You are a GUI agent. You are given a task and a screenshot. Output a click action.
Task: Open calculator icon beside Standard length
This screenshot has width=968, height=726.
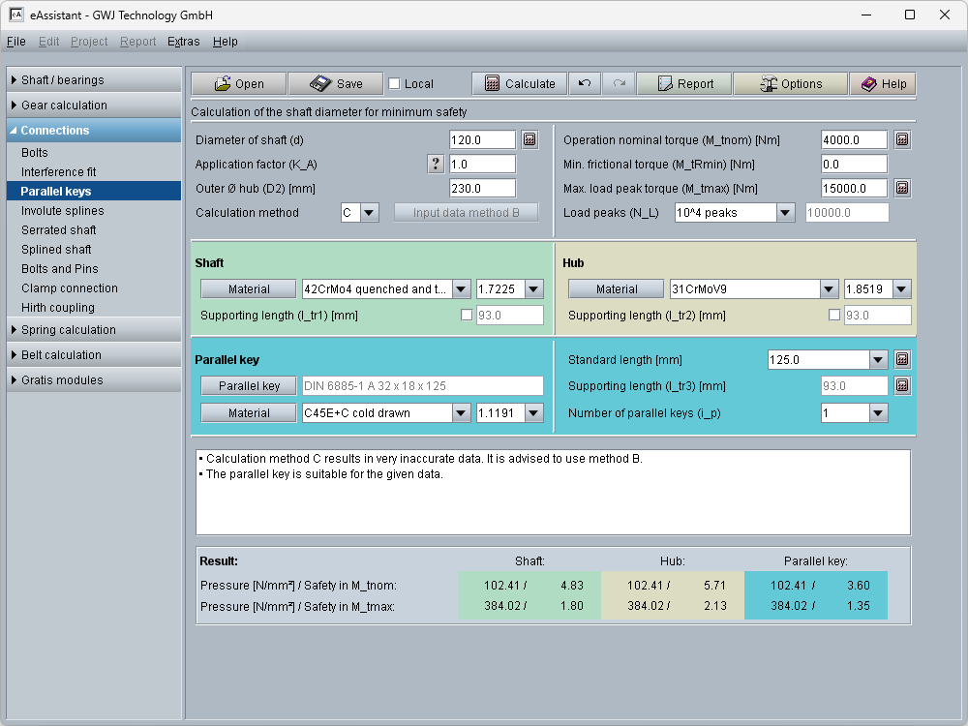click(x=901, y=359)
